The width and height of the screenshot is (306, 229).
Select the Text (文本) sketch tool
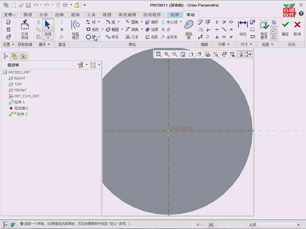pos(132,37)
